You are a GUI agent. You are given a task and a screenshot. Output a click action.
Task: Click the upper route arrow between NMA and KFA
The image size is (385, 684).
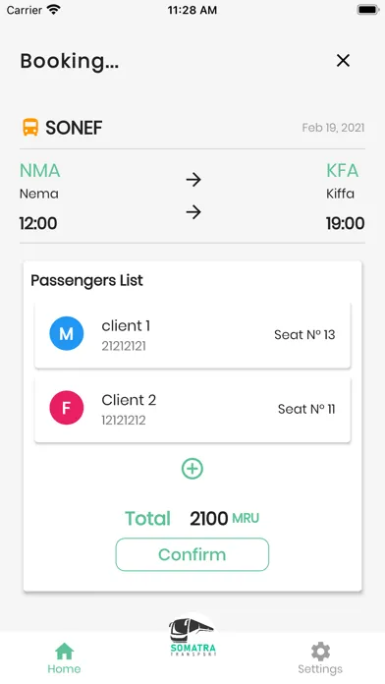(x=193, y=179)
